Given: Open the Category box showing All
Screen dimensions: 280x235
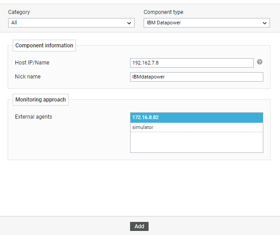Looking at the screenshot, I should 71,23.
